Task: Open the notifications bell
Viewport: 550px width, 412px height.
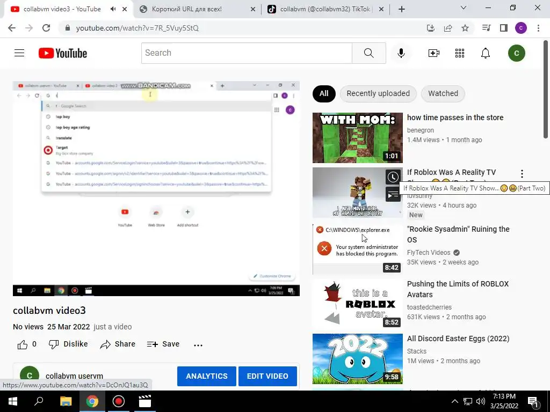Action: click(x=486, y=53)
